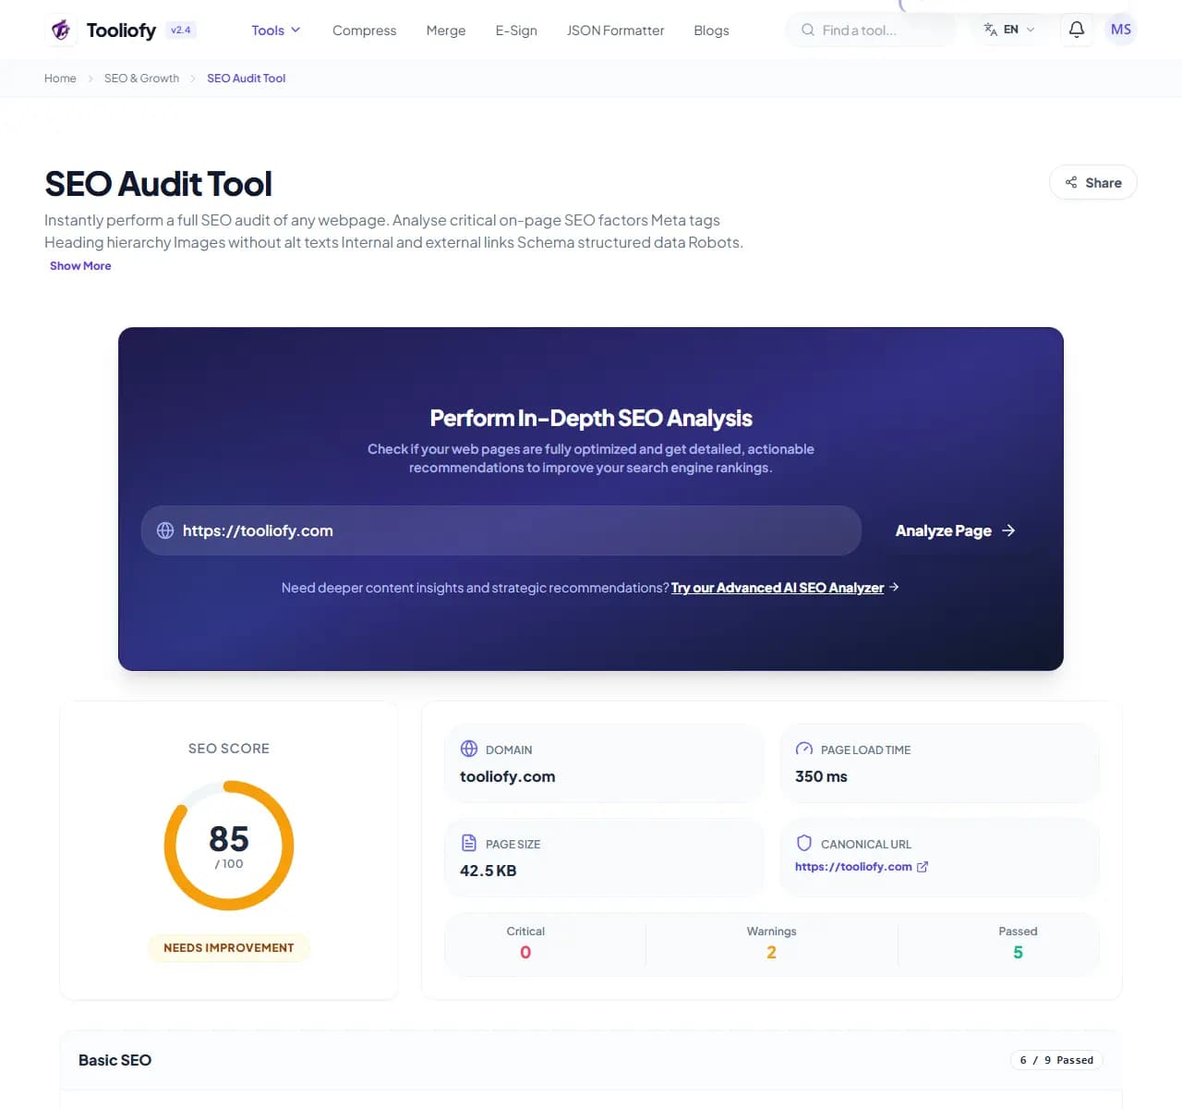Go to SEO & Growth breadcrumb

coord(141,79)
